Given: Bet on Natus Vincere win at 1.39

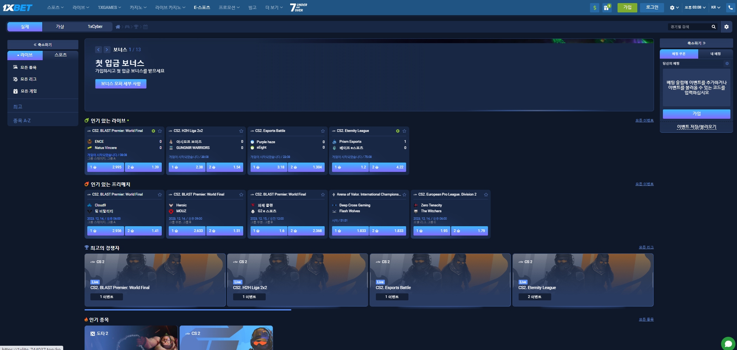Looking at the screenshot, I should click(143, 167).
